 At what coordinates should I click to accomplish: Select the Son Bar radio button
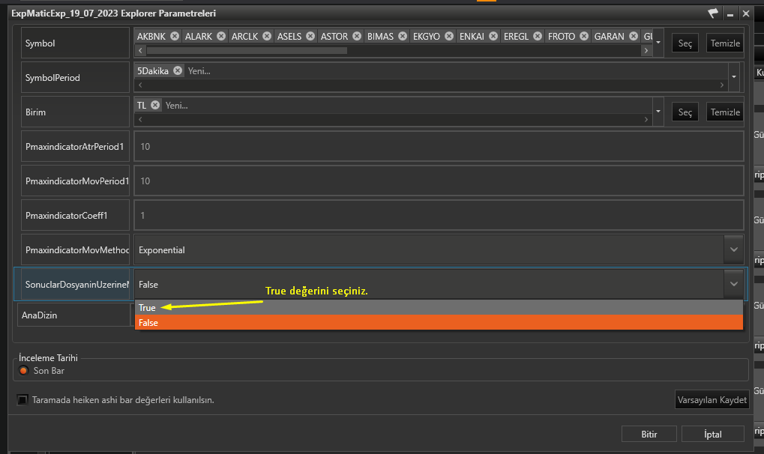pos(24,371)
